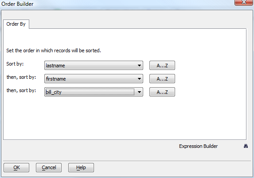Screen dimensions: 254x178
Task: Toggle A...Z sort direction for firstname
Action: pyautogui.click(x=162, y=79)
